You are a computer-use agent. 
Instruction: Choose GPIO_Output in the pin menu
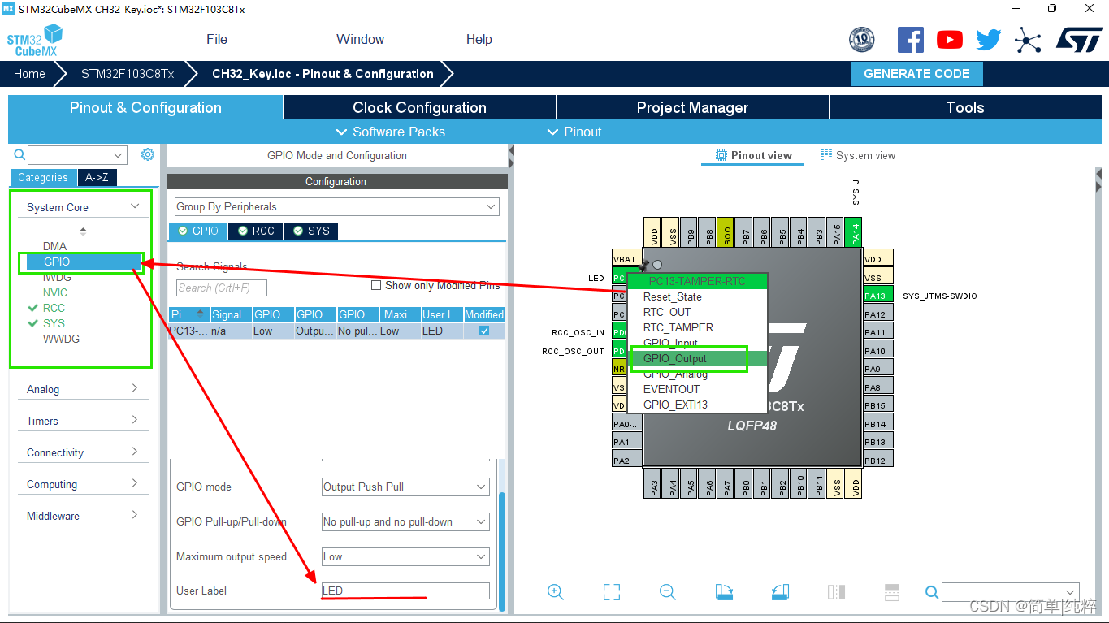tap(698, 358)
